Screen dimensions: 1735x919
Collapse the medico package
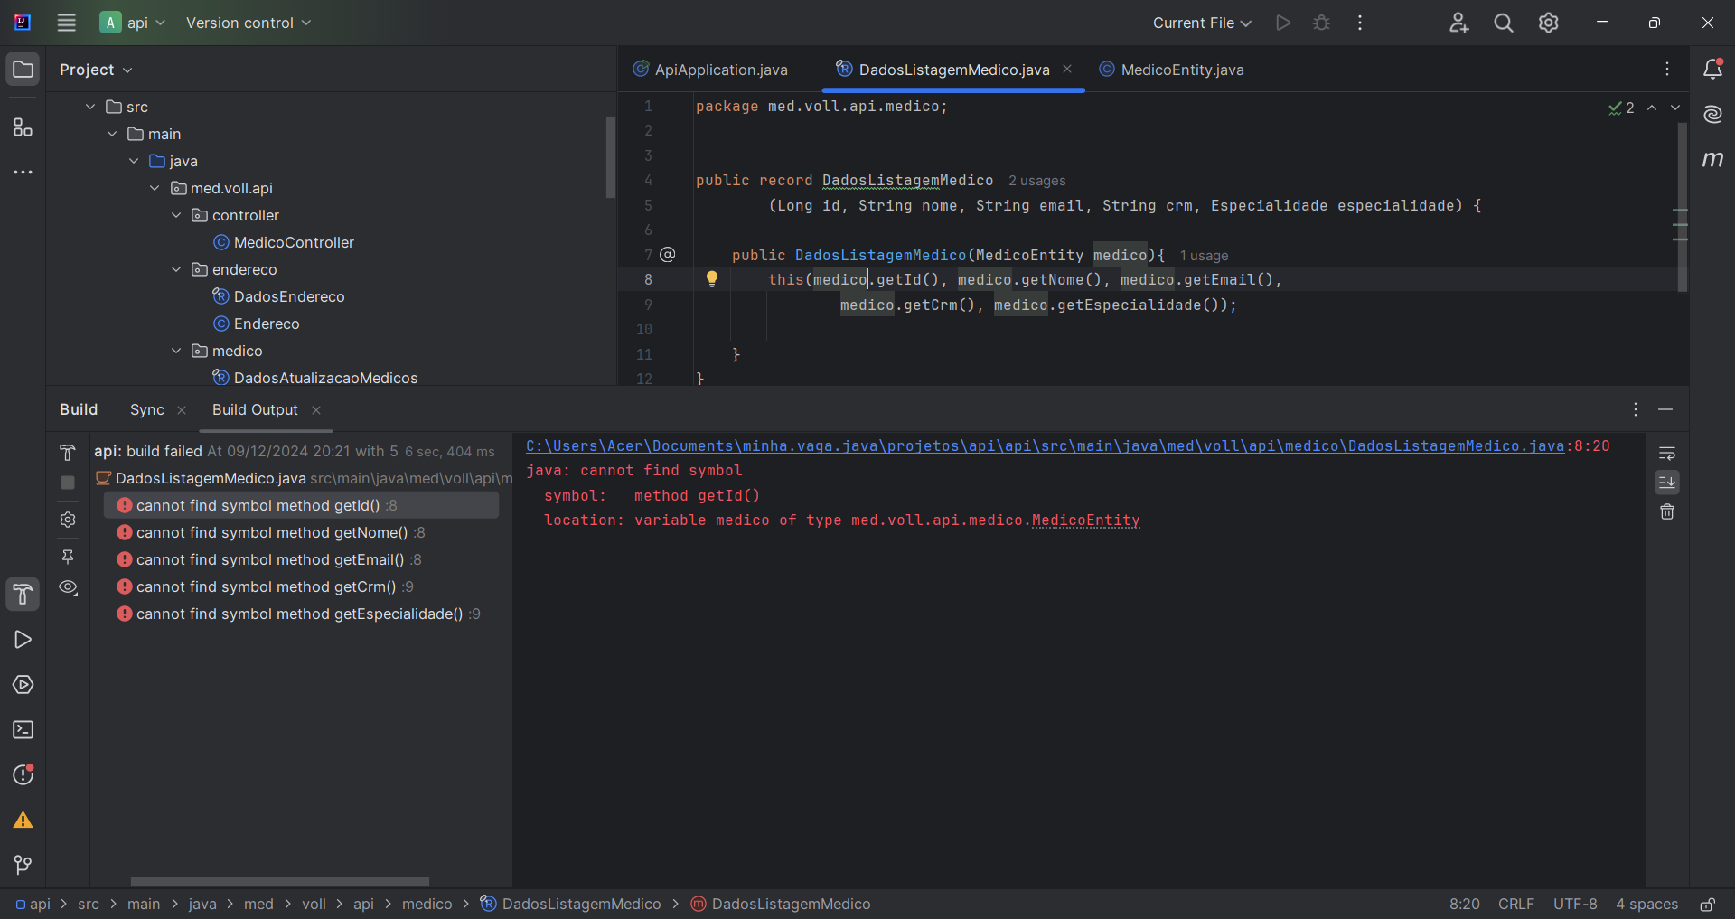click(x=176, y=351)
